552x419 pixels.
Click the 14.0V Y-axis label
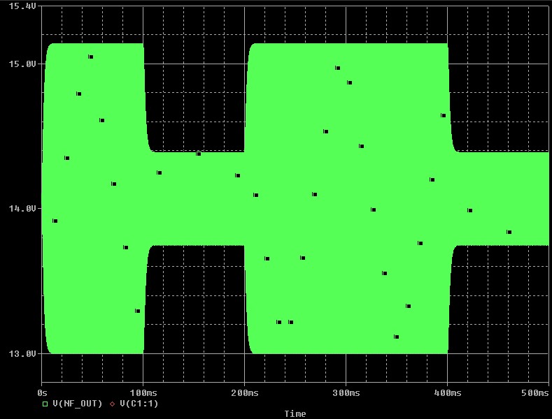[x=22, y=209]
